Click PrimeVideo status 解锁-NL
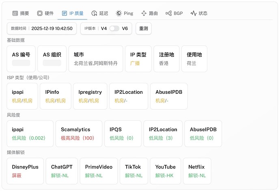 (94, 176)
